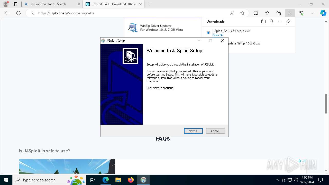
Task: Open the Edge profile avatar
Action: coord(6,4)
